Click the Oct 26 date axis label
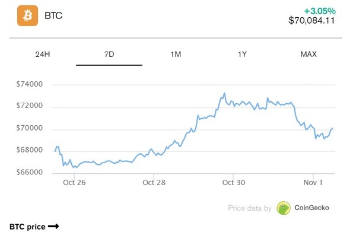The width and height of the screenshot is (356, 245). 74,182
